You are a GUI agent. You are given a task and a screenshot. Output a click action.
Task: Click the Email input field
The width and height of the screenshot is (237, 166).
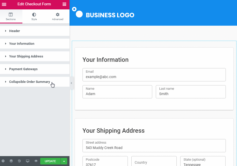154,75
